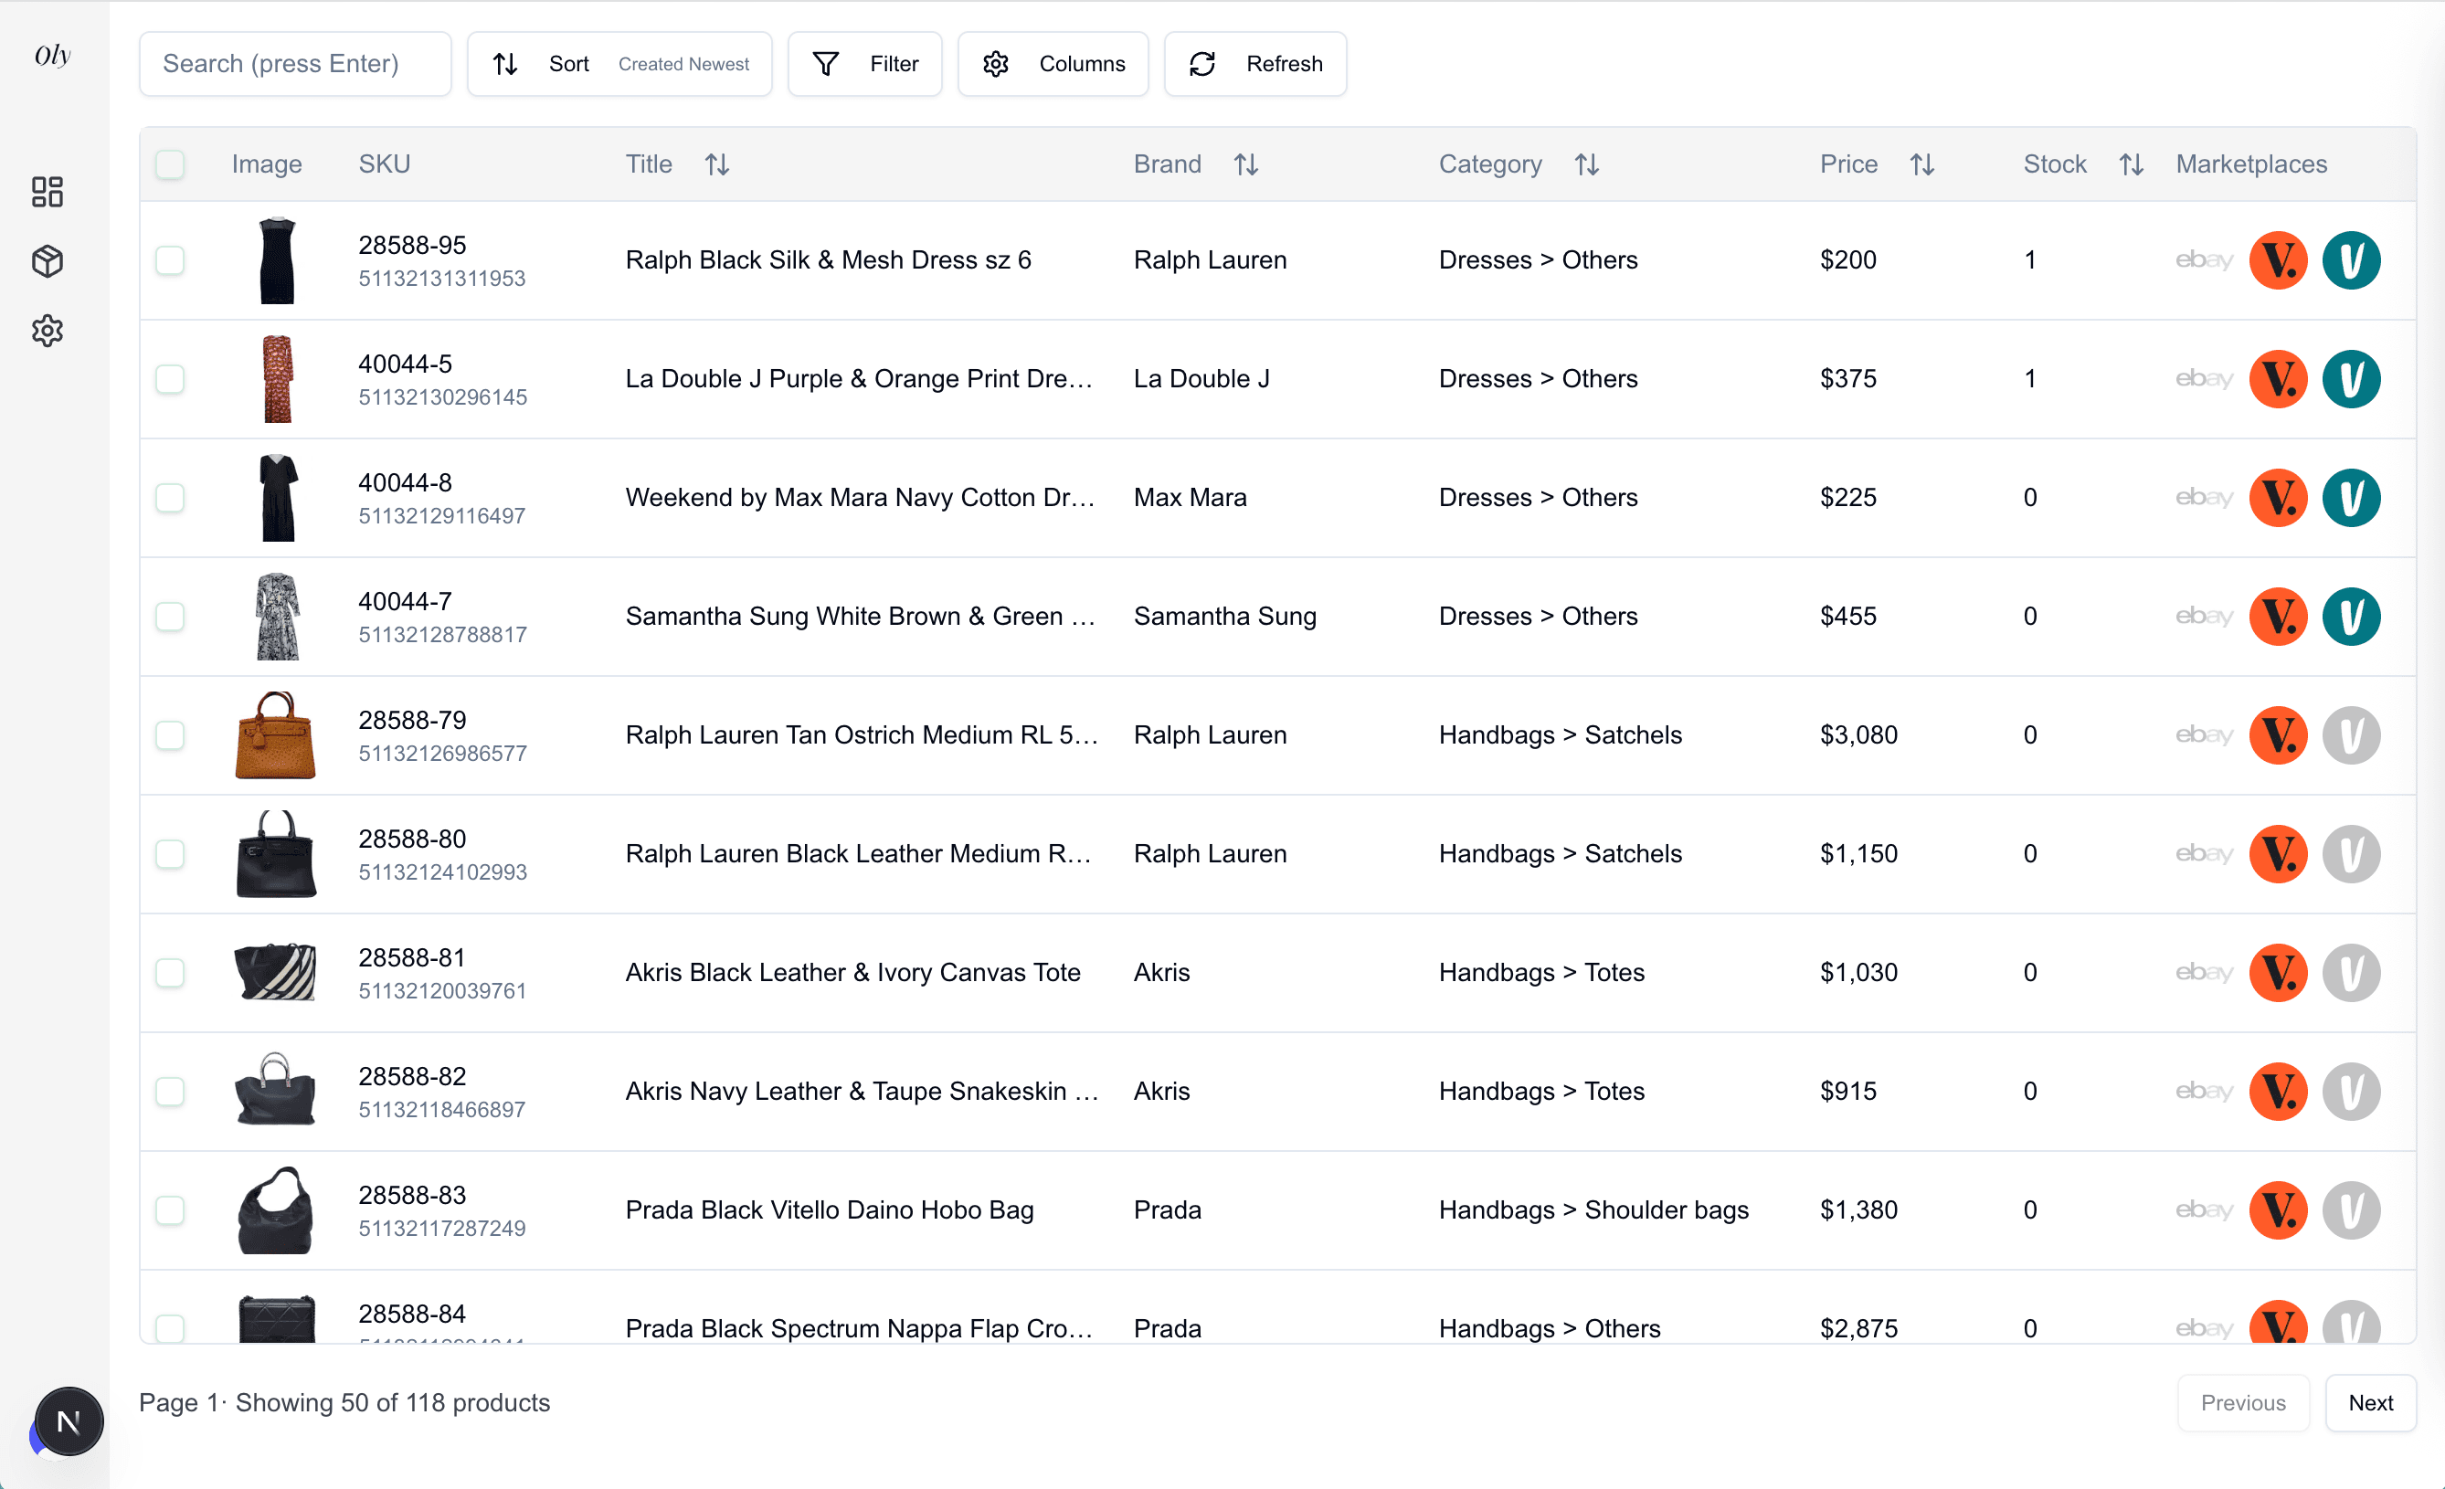
Task: Click orange V icon for Prada Hobo Bag
Action: point(2279,1209)
